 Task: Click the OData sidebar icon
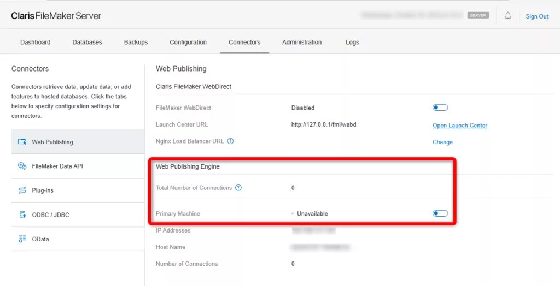[x=22, y=239]
